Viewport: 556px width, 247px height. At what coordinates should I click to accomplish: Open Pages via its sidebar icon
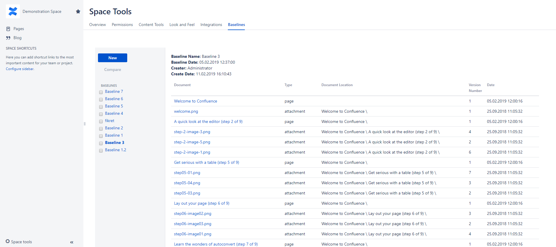8,29
